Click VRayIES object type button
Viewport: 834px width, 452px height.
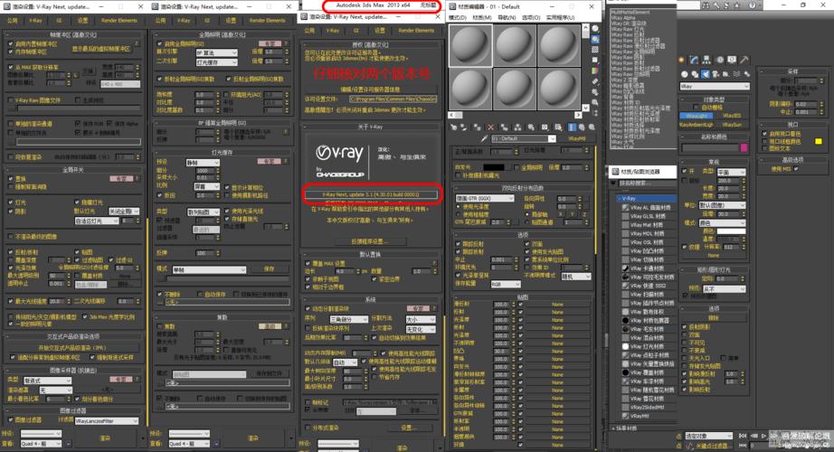pyautogui.click(x=732, y=116)
